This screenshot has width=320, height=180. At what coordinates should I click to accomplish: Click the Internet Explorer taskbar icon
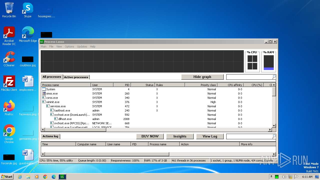20,177
